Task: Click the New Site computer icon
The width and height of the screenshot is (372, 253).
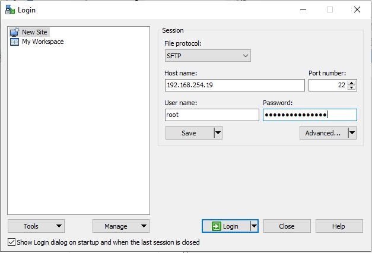Action: (x=14, y=32)
